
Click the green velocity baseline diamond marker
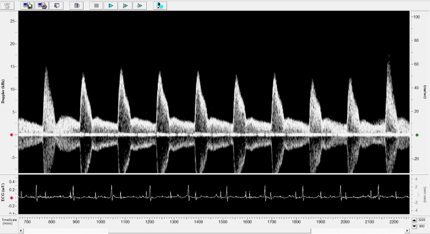417,135
